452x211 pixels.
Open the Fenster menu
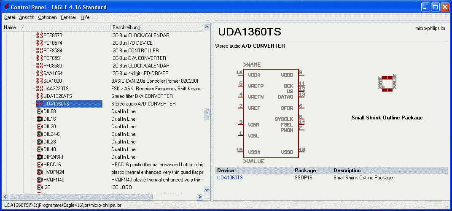click(x=69, y=17)
